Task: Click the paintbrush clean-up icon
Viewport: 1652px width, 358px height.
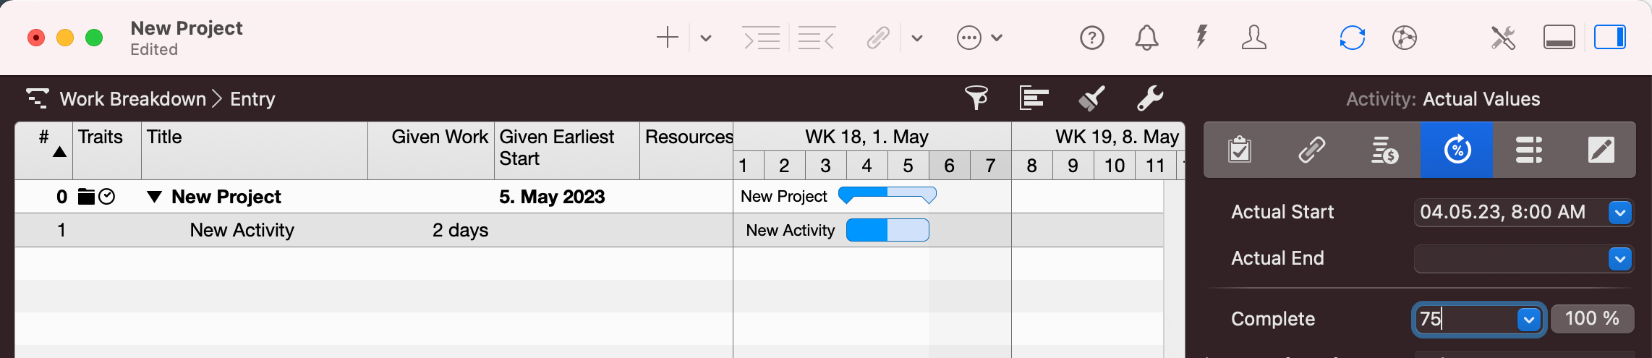Action: point(1091,98)
